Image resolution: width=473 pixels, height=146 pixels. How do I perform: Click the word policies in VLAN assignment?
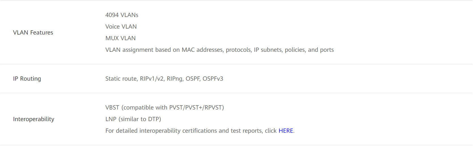point(295,50)
